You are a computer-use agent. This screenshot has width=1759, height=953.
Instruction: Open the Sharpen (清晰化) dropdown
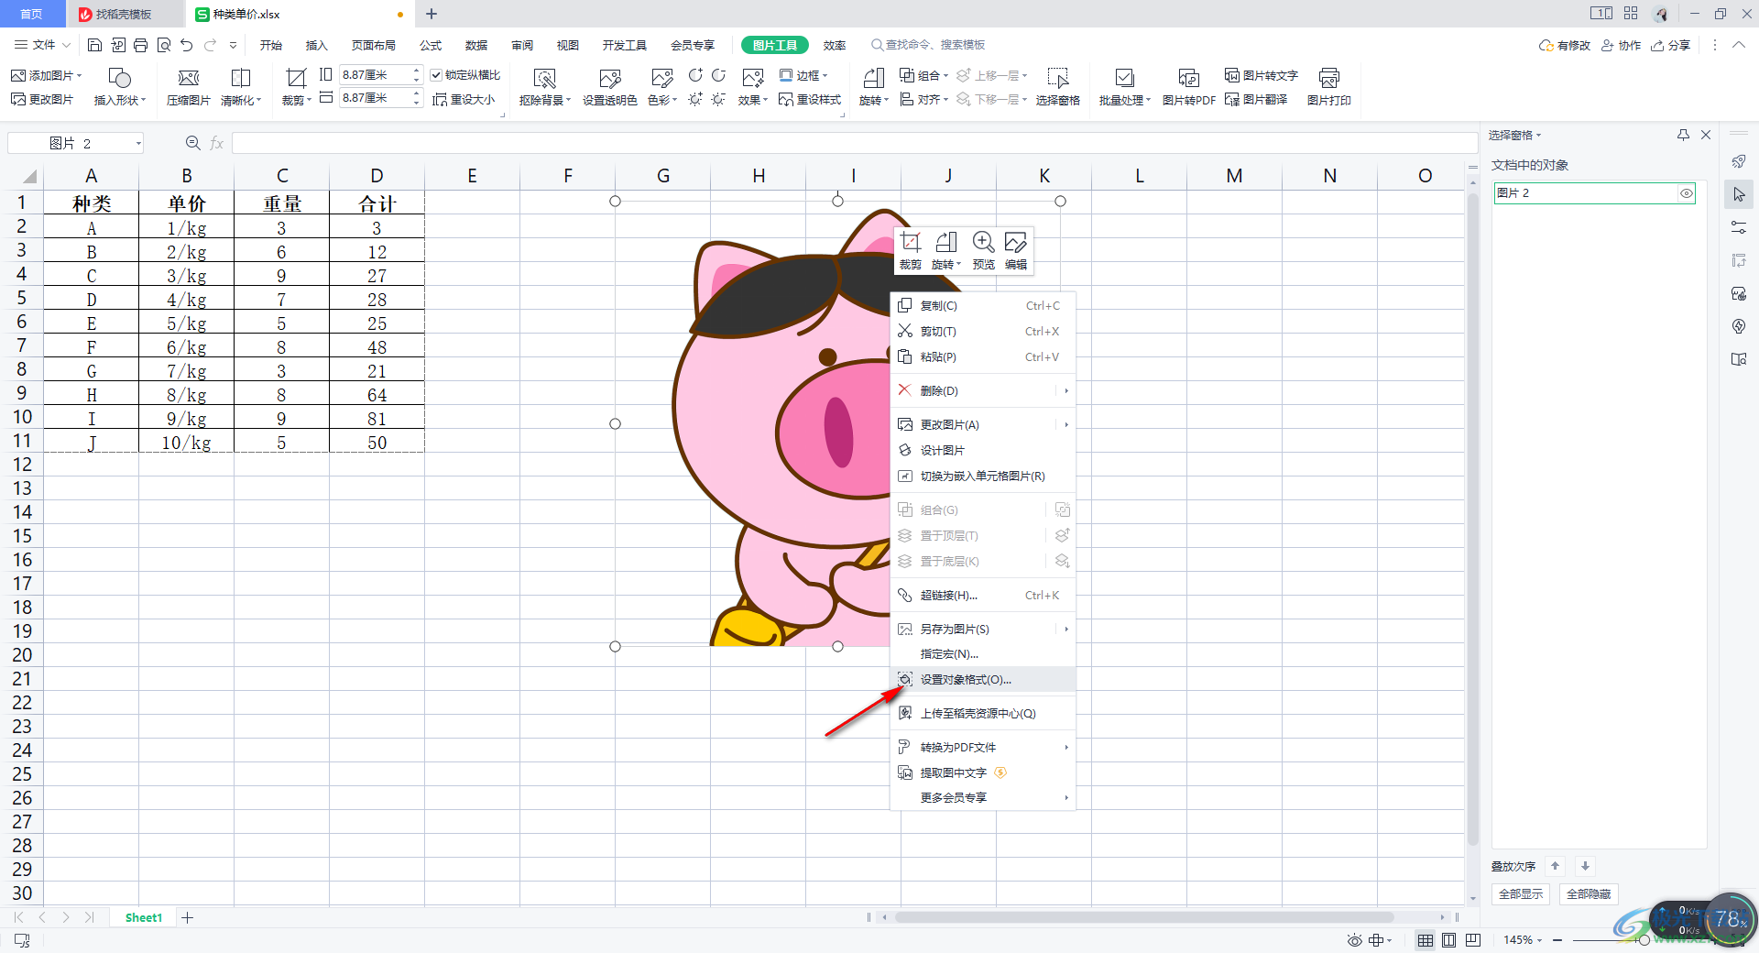pyautogui.click(x=241, y=87)
